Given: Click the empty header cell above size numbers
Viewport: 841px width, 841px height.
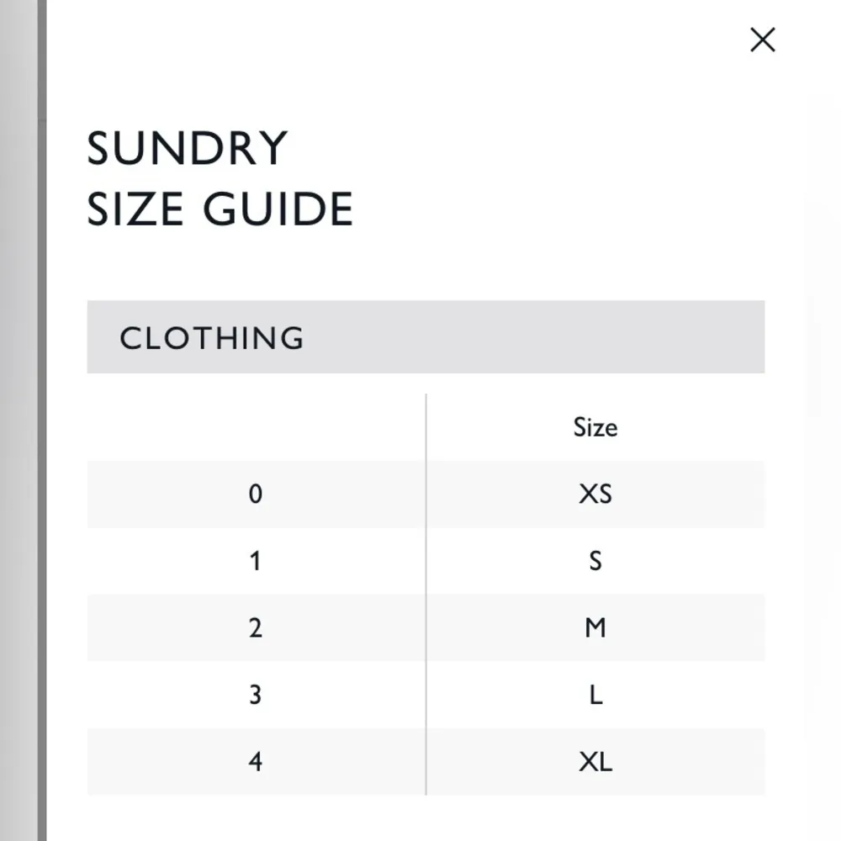Looking at the screenshot, I should (256, 427).
